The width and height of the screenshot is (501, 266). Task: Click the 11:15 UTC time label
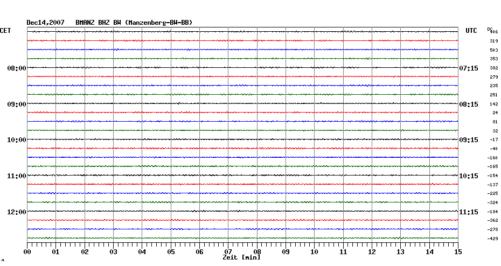(x=469, y=212)
